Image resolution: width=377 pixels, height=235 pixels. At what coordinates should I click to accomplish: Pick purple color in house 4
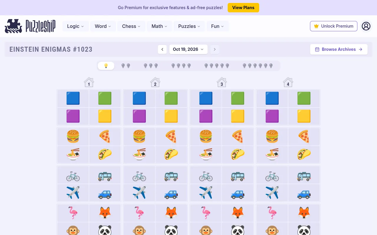click(x=272, y=116)
